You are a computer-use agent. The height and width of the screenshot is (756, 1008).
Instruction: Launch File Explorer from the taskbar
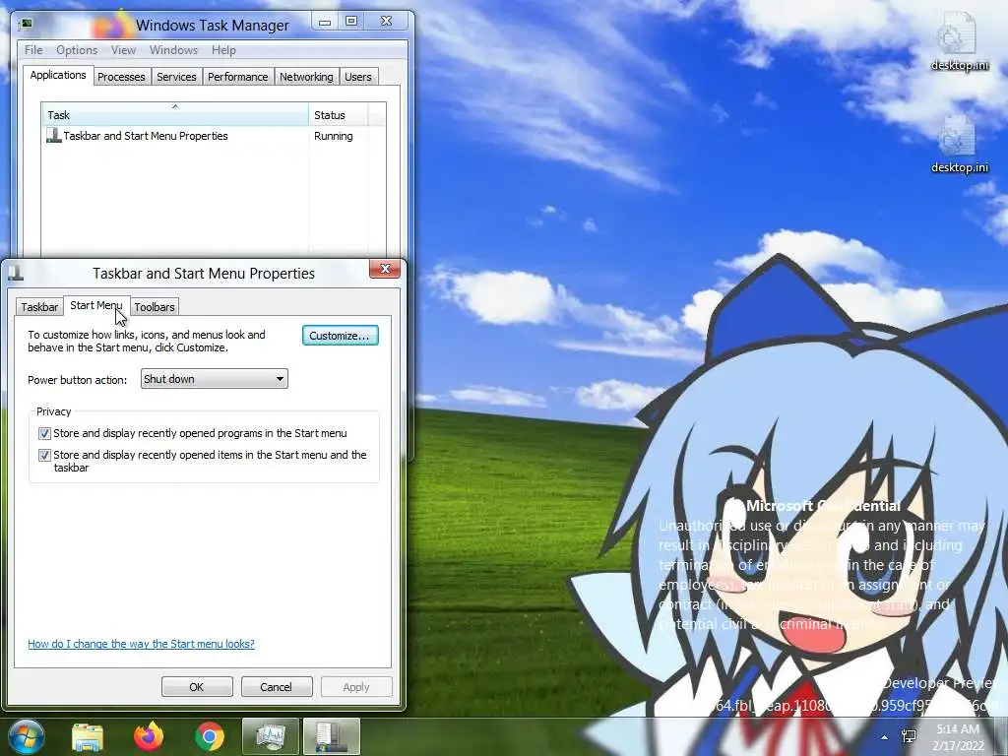(88, 736)
